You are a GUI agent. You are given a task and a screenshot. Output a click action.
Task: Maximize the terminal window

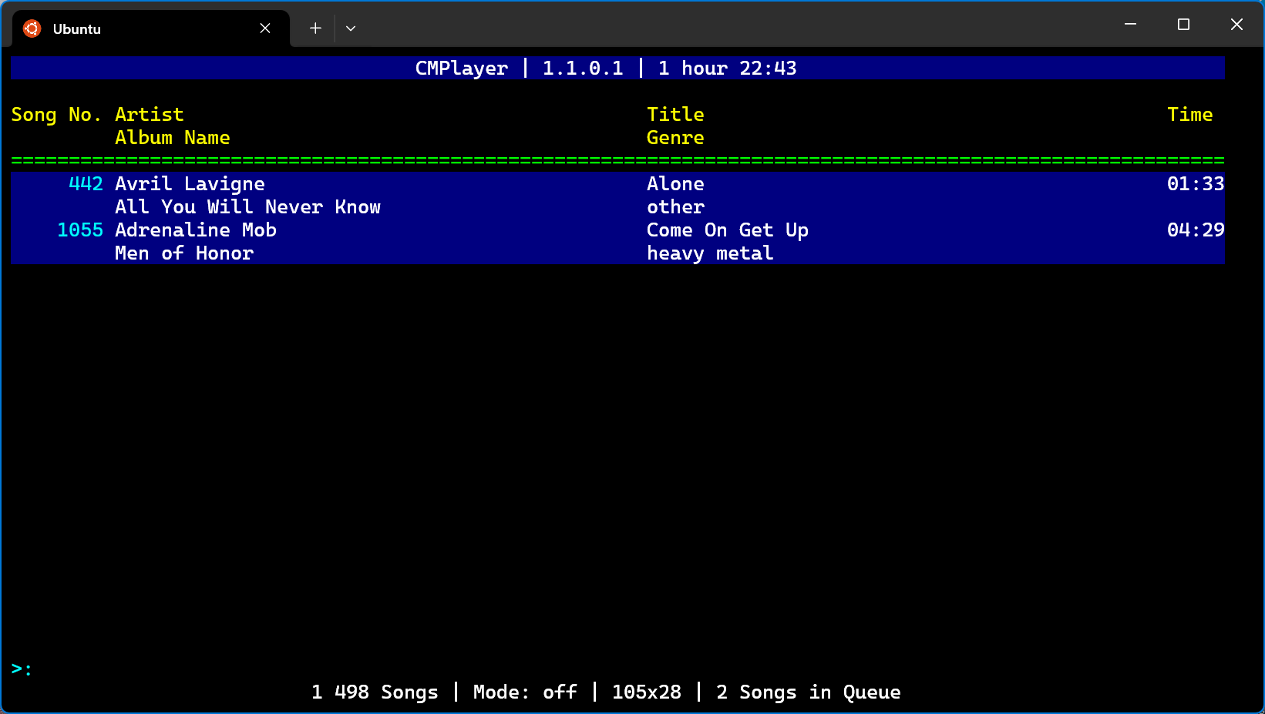(1184, 25)
